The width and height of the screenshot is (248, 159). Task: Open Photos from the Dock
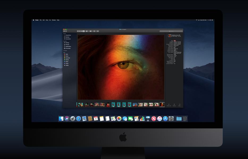click(x=119, y=119)
